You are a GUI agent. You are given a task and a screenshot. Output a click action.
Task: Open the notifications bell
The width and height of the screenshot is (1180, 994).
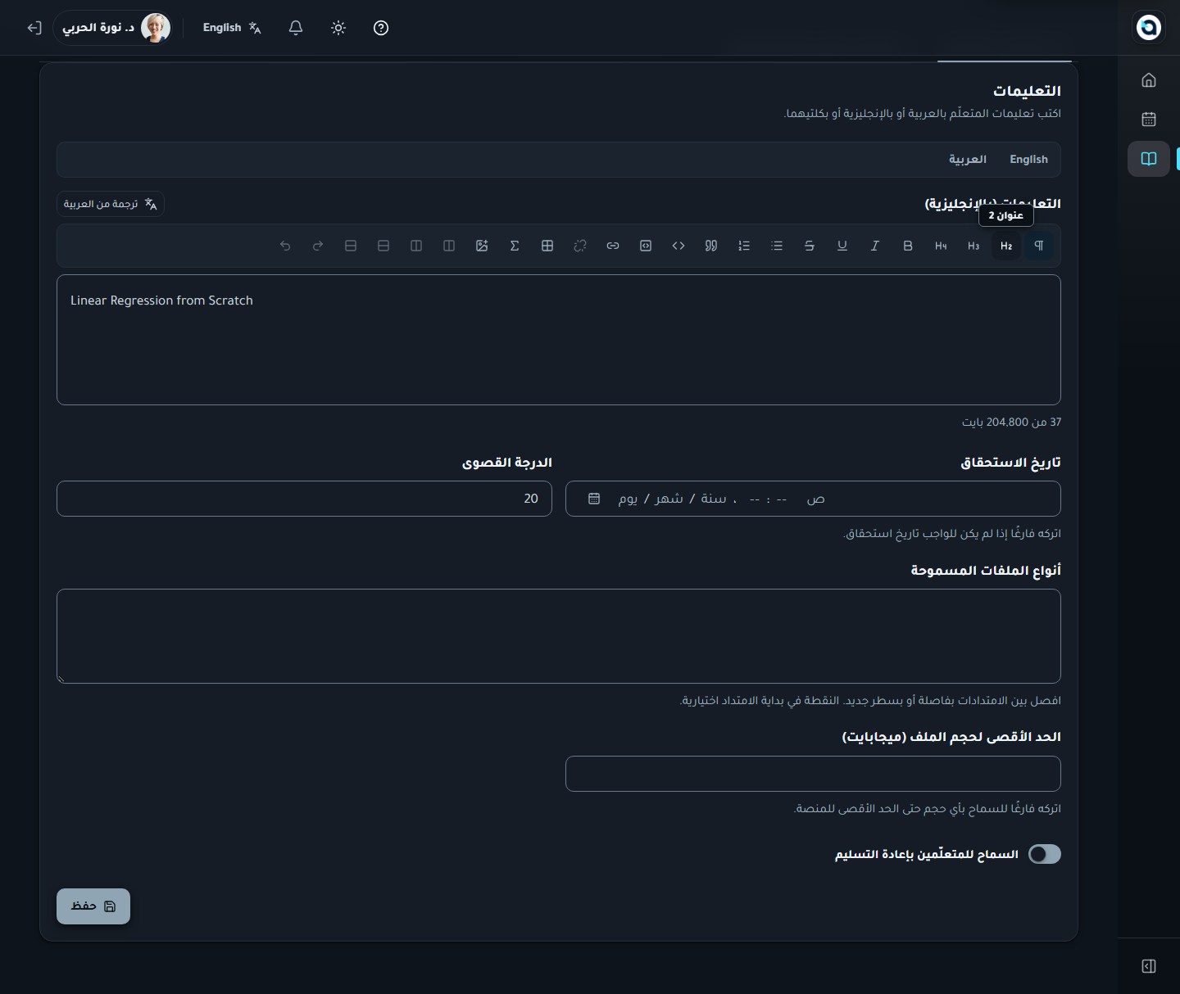click(296, 28)
